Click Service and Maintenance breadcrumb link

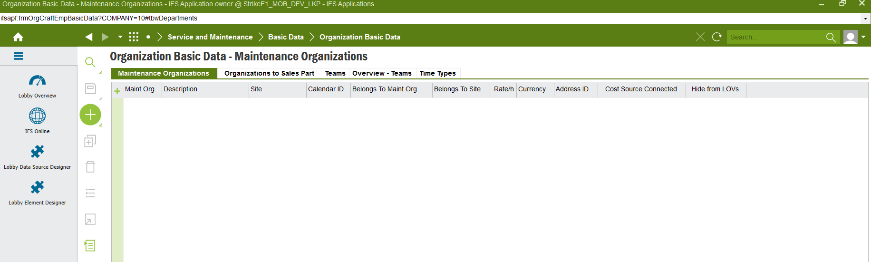210,37
